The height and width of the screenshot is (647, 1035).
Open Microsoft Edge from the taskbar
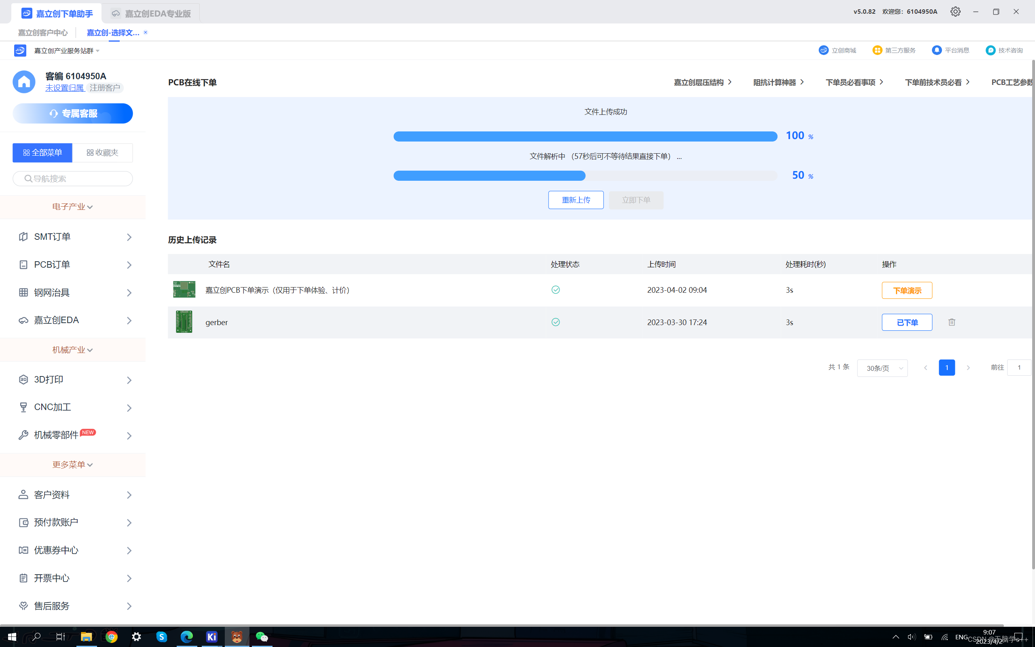[x=186, y=637]
